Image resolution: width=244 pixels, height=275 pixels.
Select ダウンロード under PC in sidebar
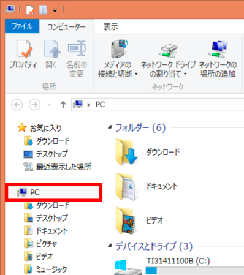point(47,205)
